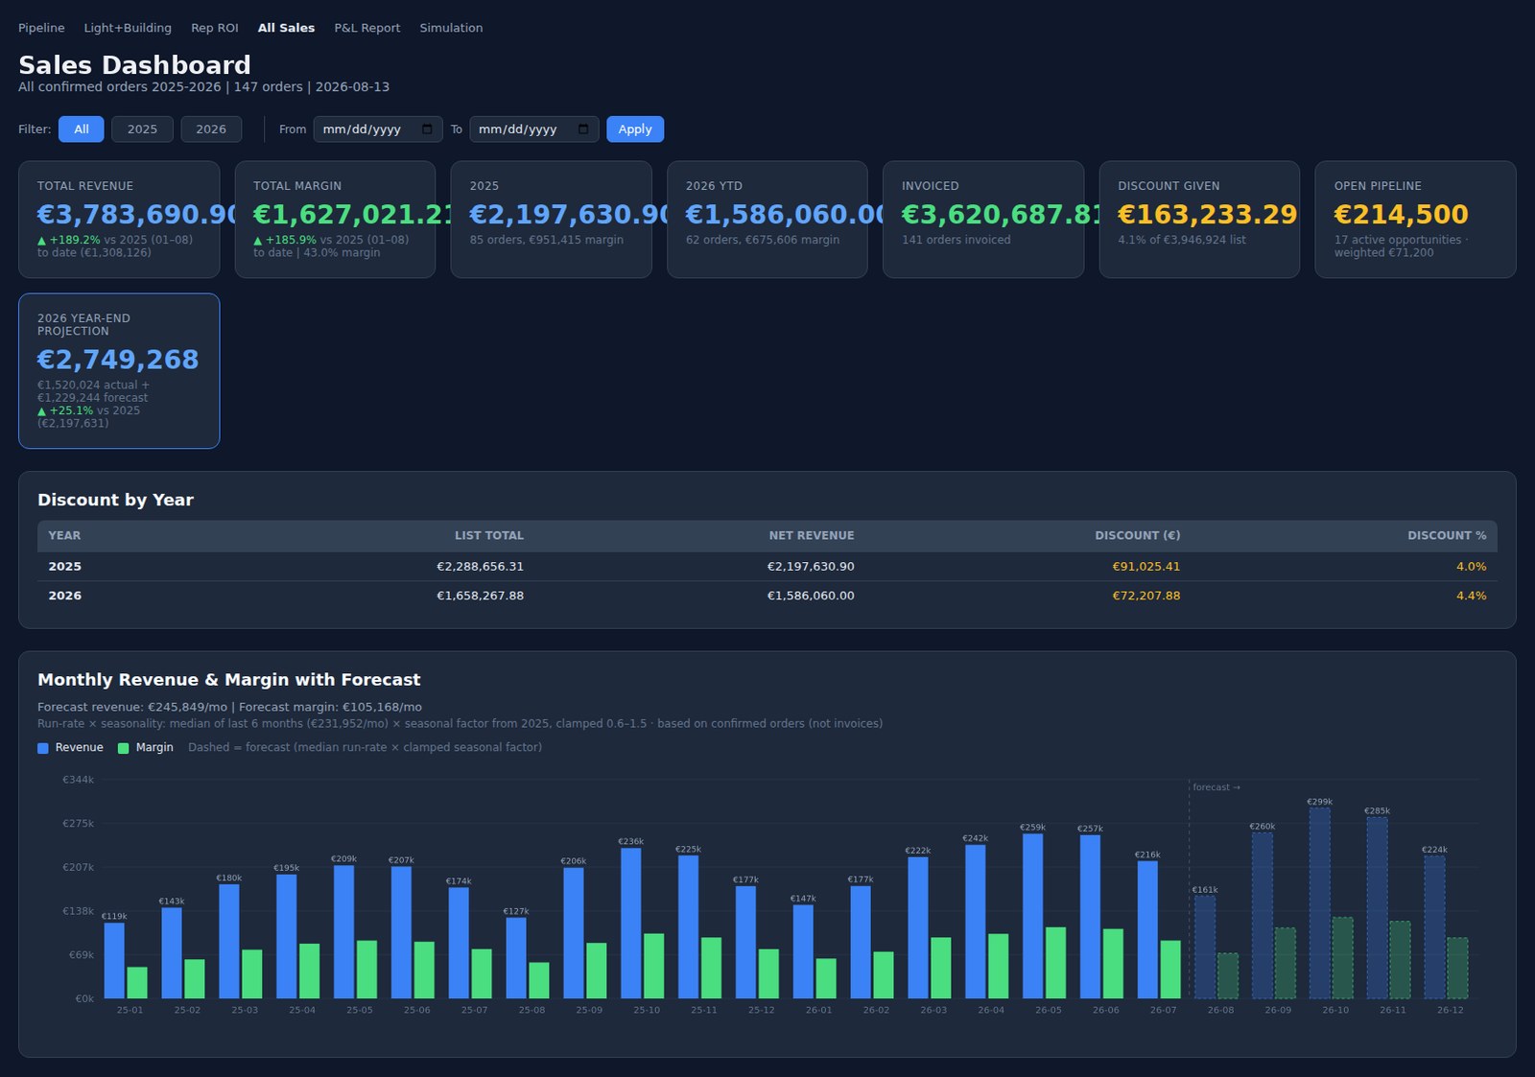
Task: Click the 25-01 revenue bar €119k
Action: coord(114,960)
